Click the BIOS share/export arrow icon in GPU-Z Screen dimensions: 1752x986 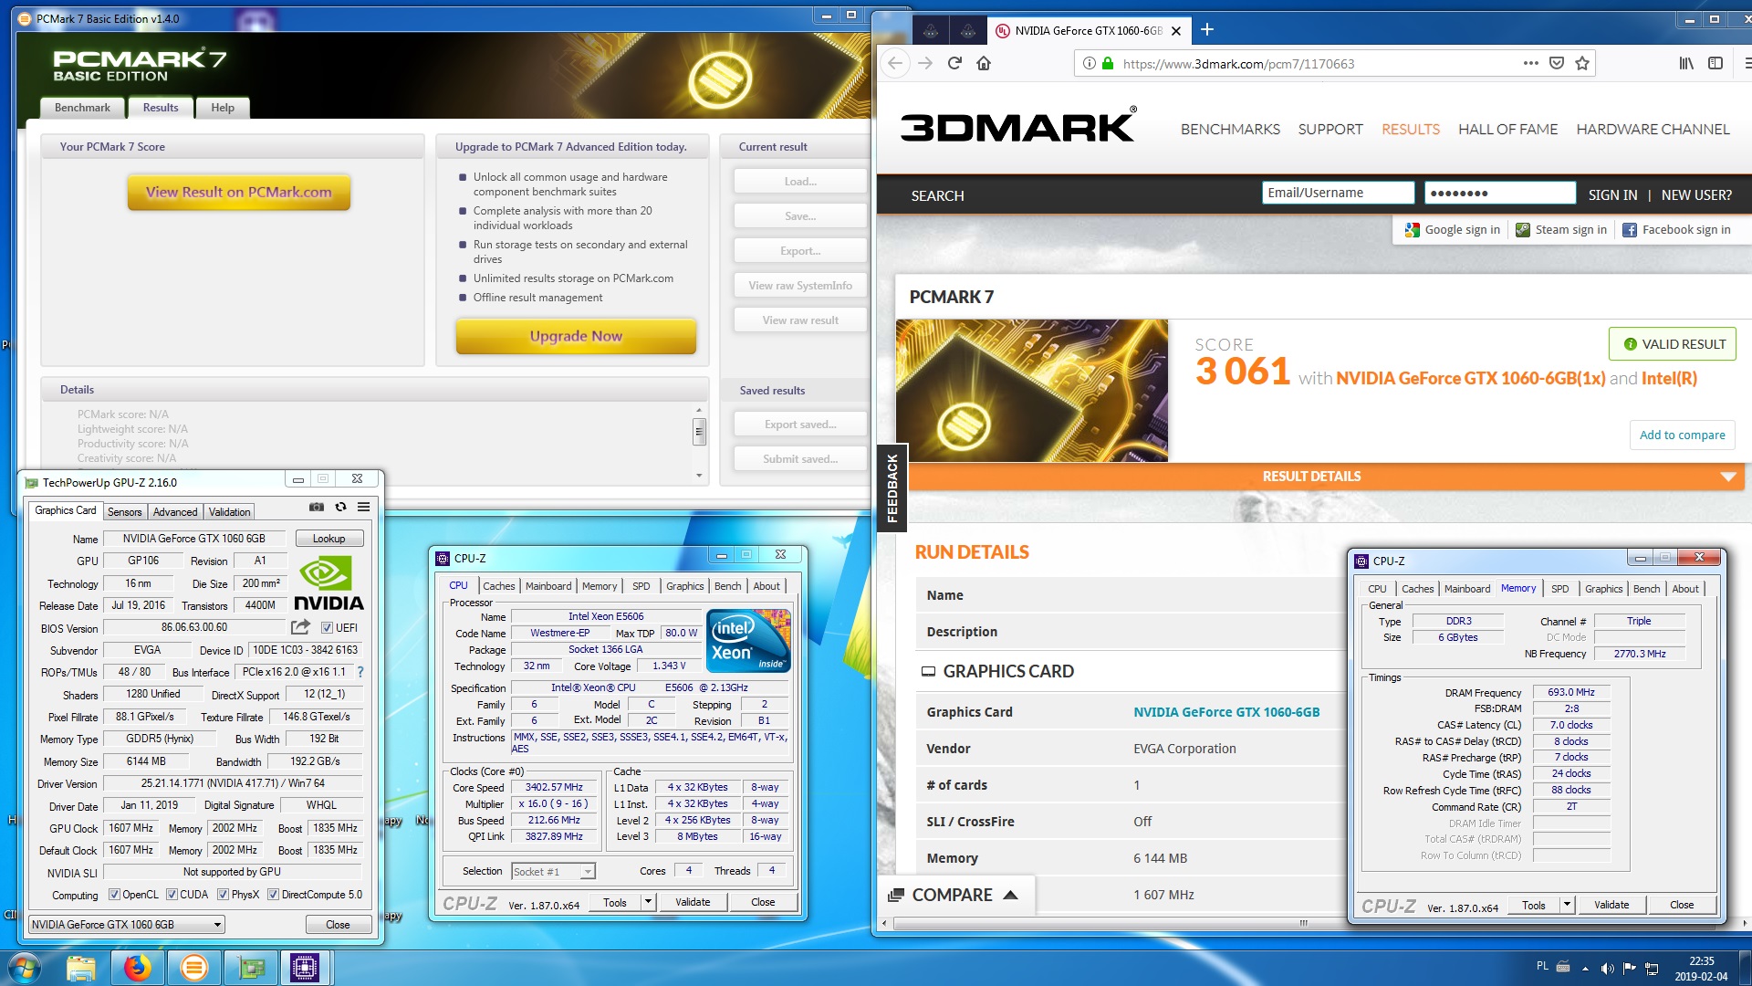pos(300,627)
